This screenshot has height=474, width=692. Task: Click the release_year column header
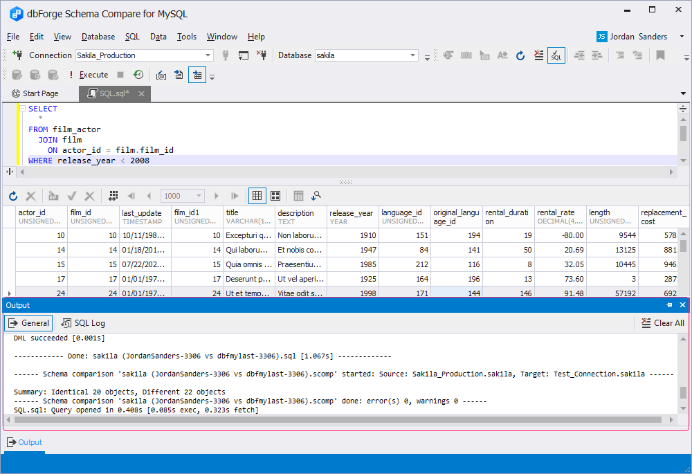(353, 217)
